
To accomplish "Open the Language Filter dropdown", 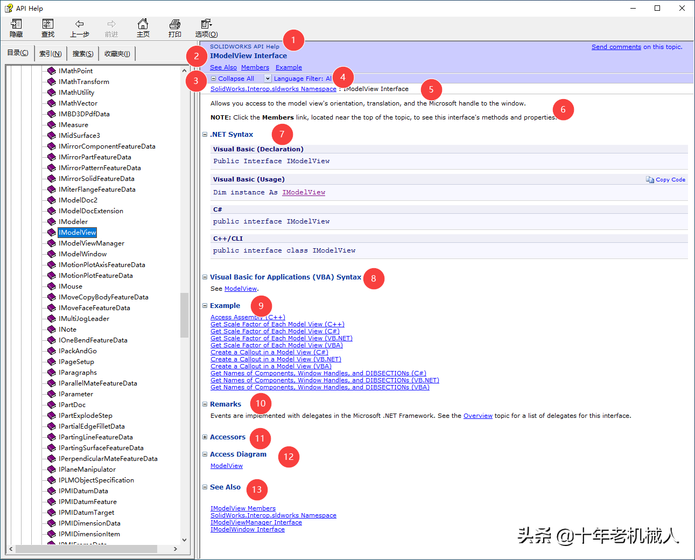I will point(268,79).
